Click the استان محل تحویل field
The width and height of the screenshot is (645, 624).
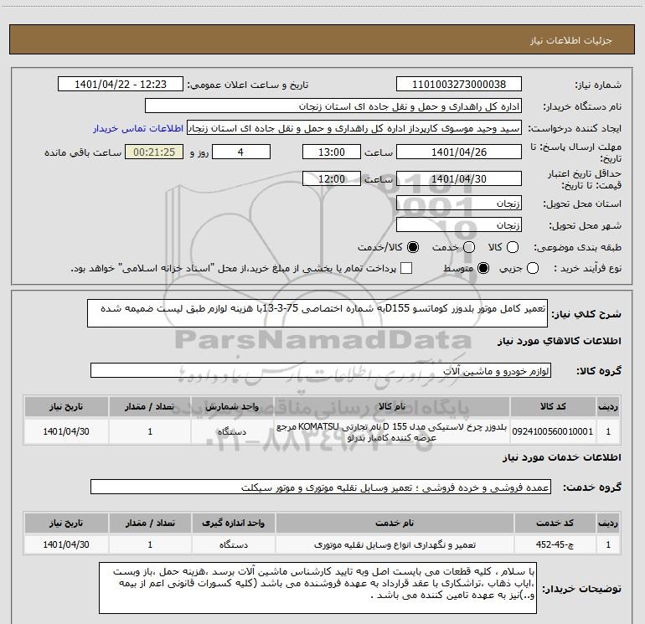[459, 204]
